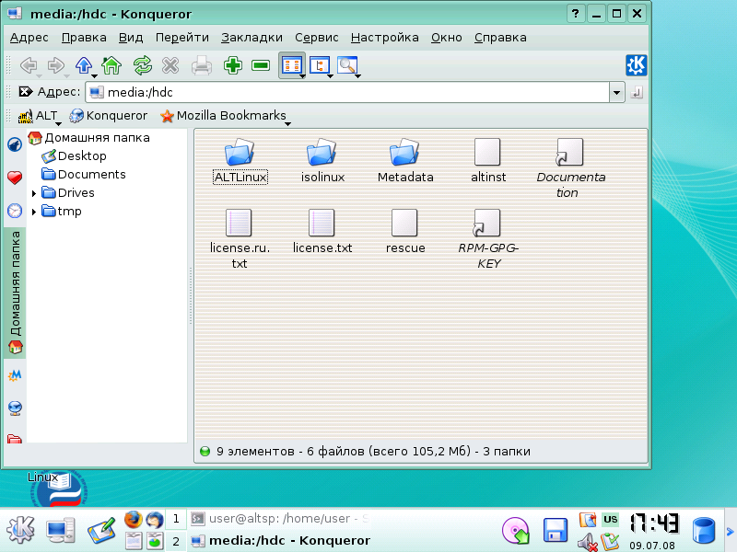This screenshot has width=737, height=552.
Task: Switch to Icon view mode
Action: 291,65
